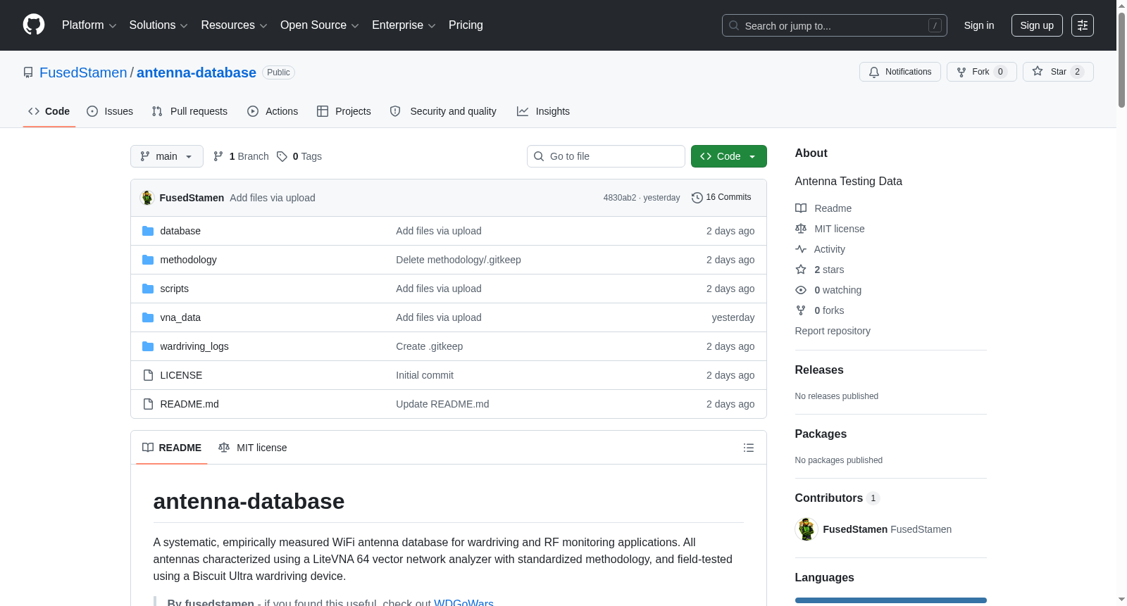
Task: Open the Readme link in About sidebar
Action: (x=833, y=208)
